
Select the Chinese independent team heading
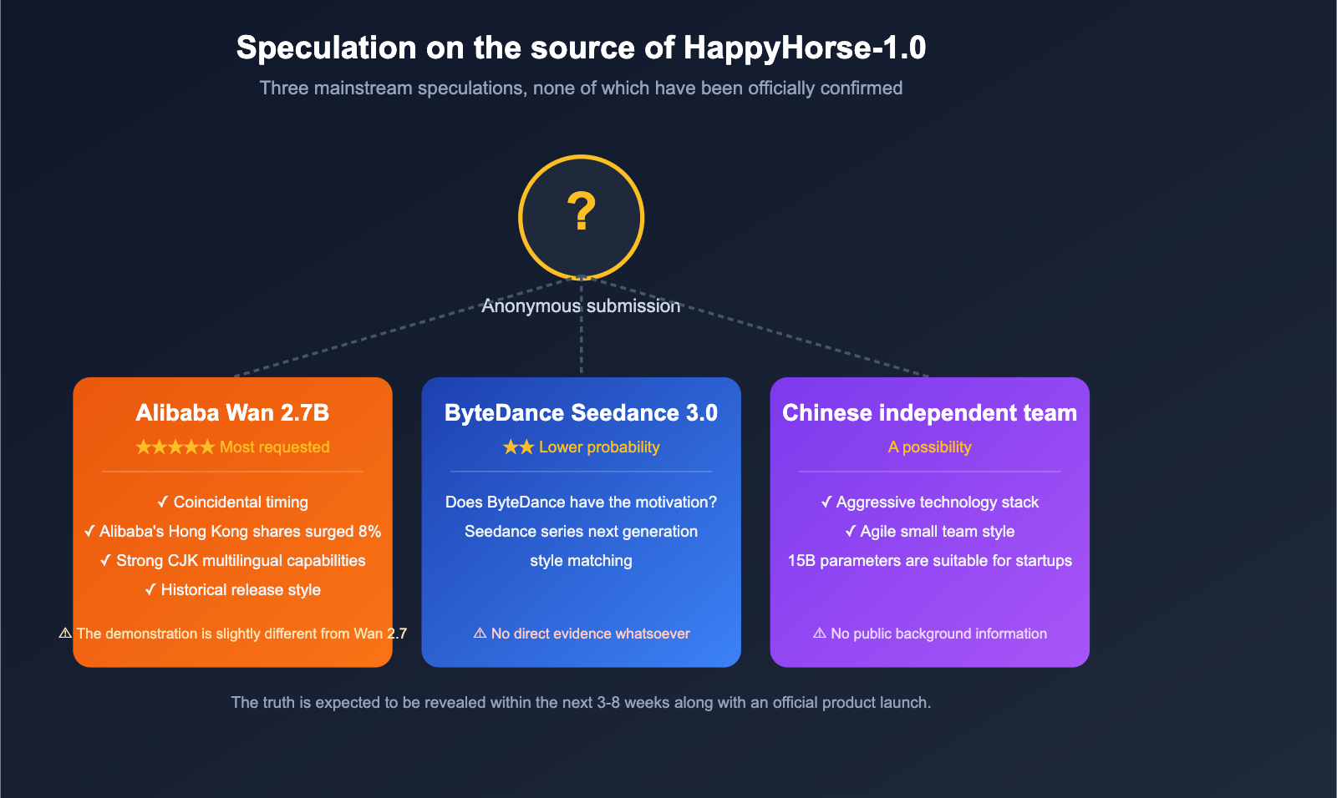coord(929,412)
